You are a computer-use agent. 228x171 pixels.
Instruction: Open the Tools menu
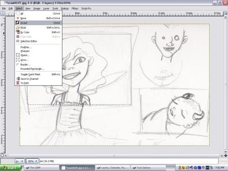click(55, 9)
